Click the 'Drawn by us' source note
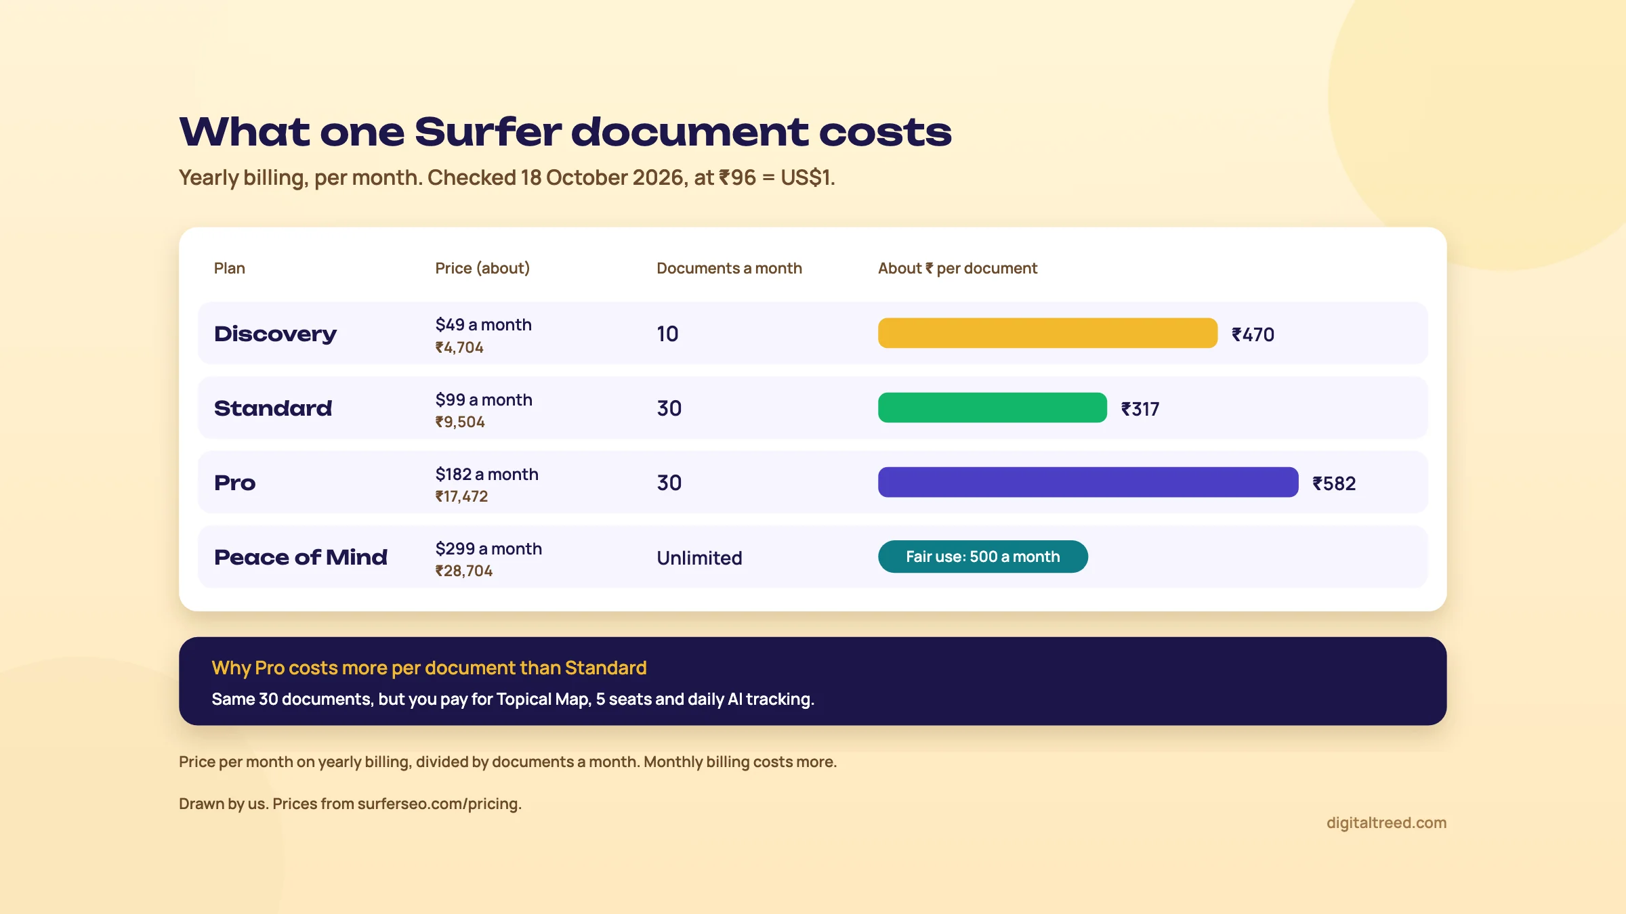Viewport: 1626px width, 914px height. [350, 804]
